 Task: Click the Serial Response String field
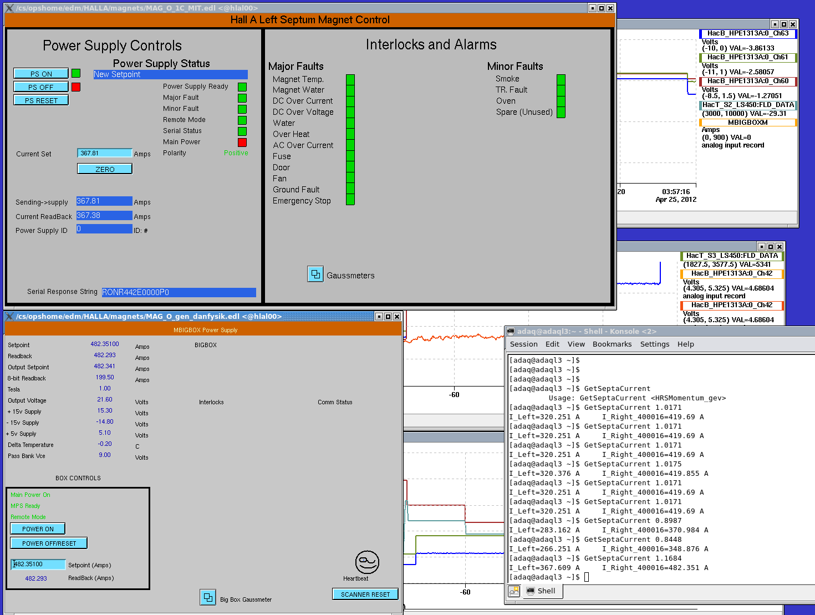pos(179,292)
